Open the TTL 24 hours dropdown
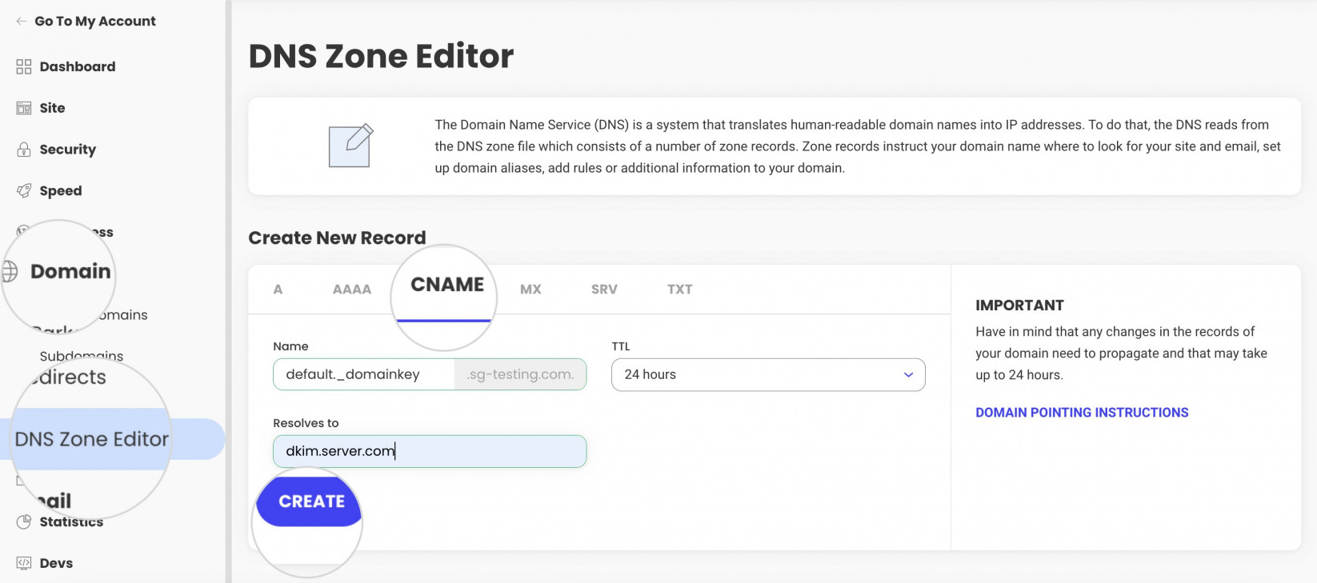 768,375
